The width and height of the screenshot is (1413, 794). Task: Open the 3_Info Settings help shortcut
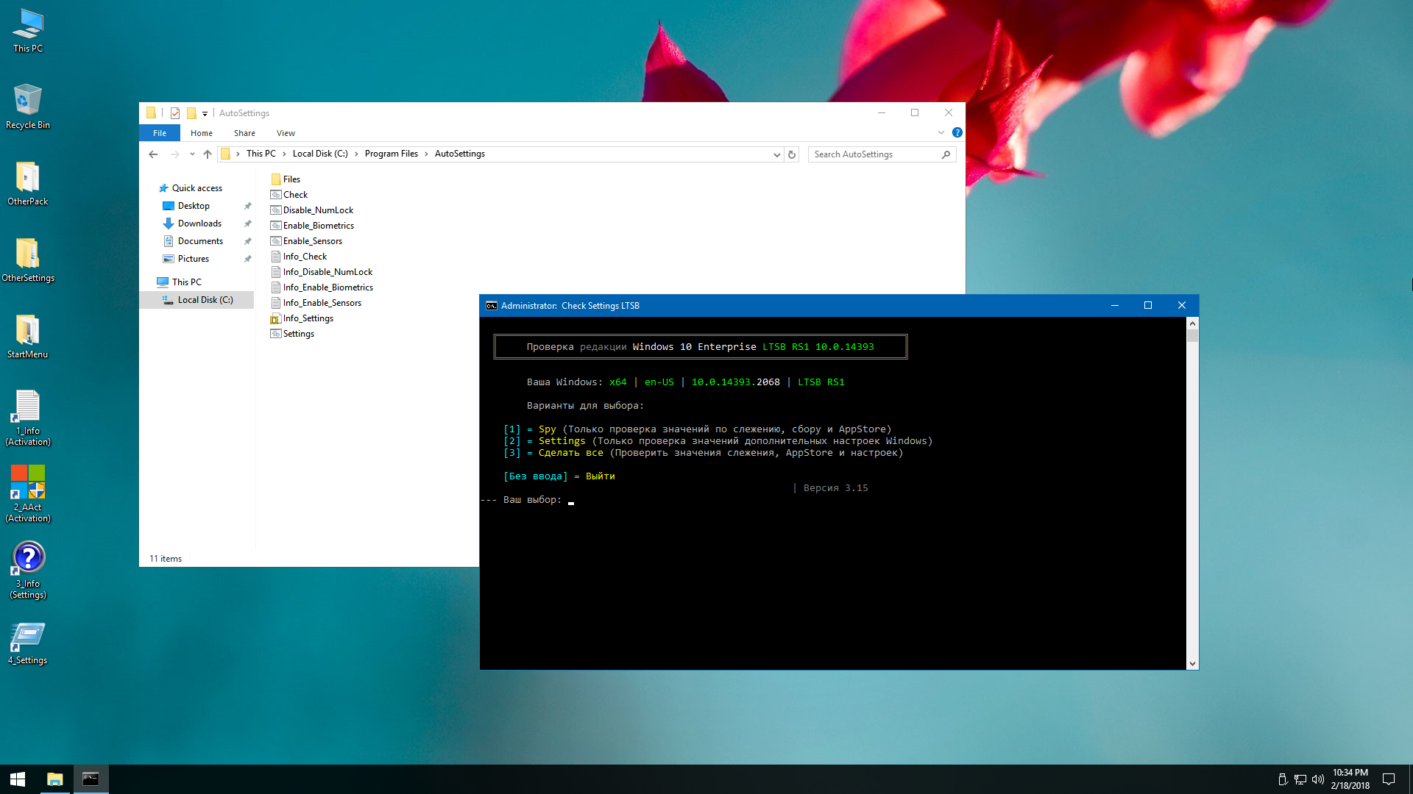[28, 558]
